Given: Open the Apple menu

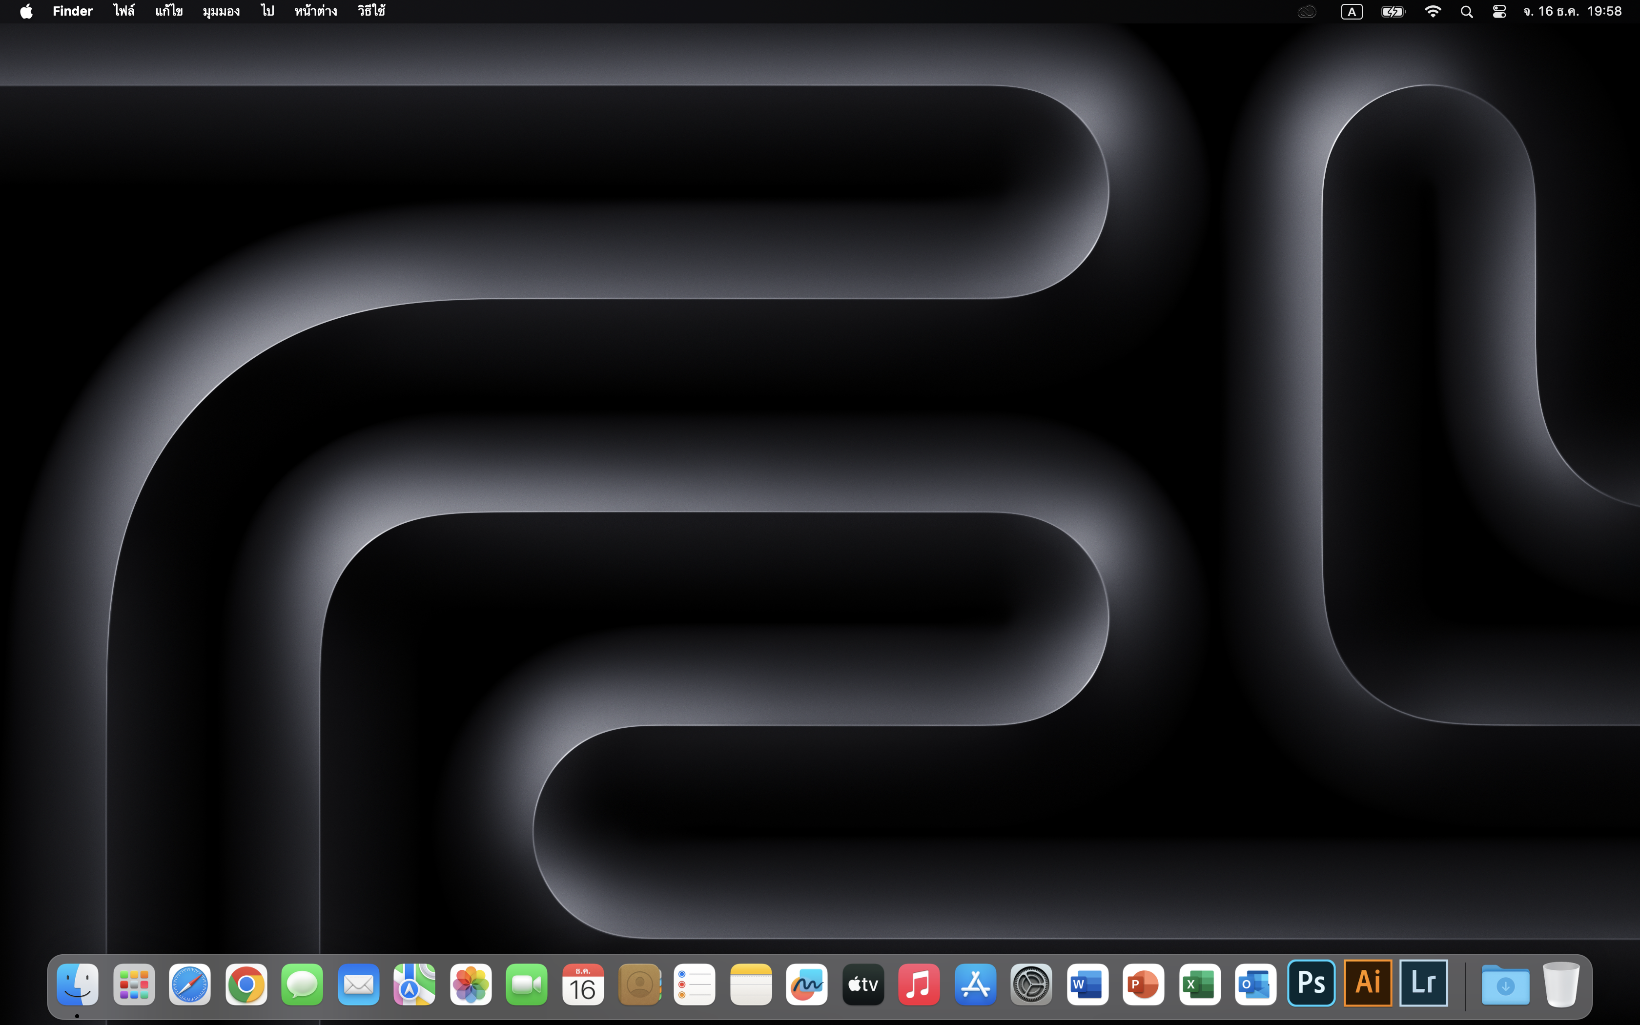Looking at the screenshot, I should point(26,12).
